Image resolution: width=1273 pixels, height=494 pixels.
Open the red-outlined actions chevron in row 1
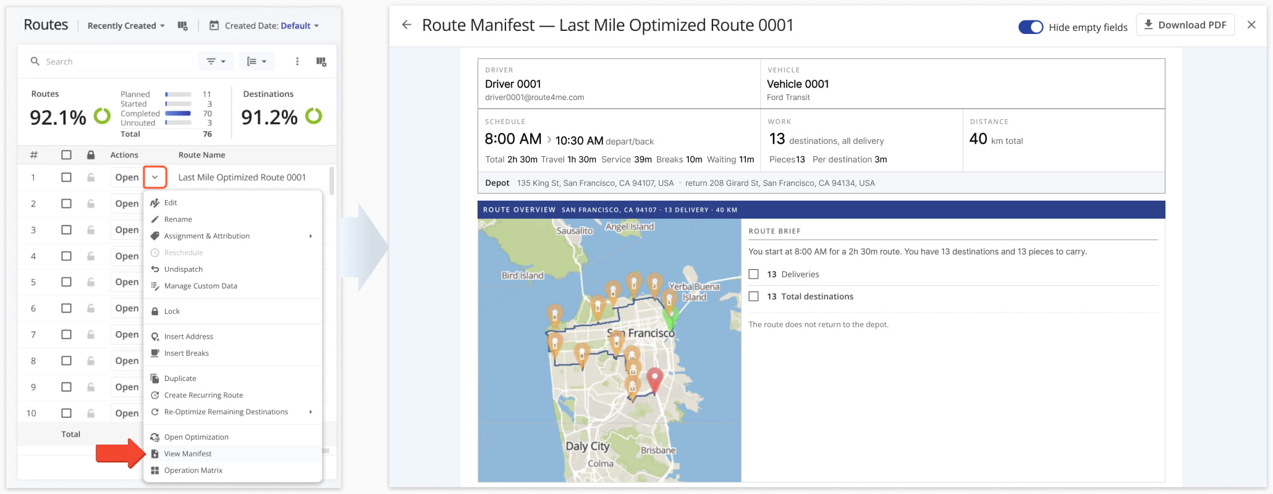155,177
